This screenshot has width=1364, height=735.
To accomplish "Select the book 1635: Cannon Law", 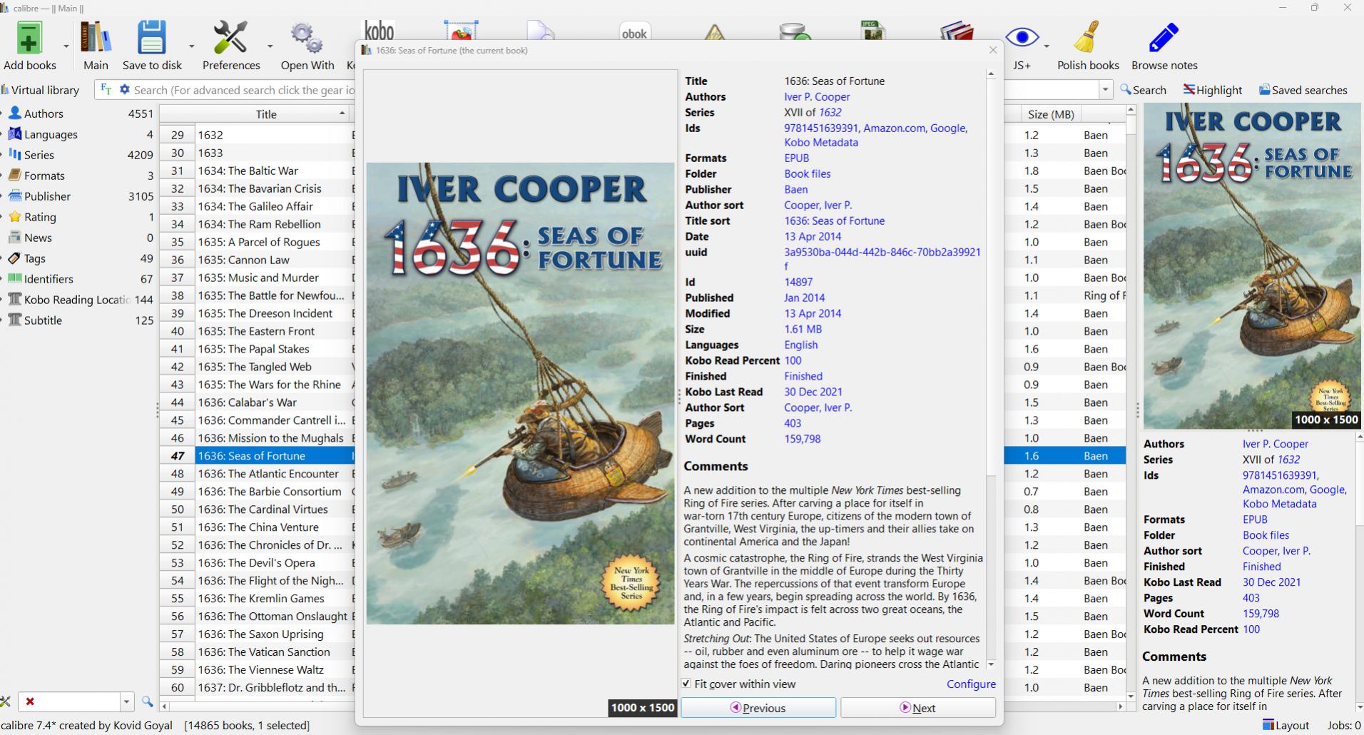I will (243, 260).
